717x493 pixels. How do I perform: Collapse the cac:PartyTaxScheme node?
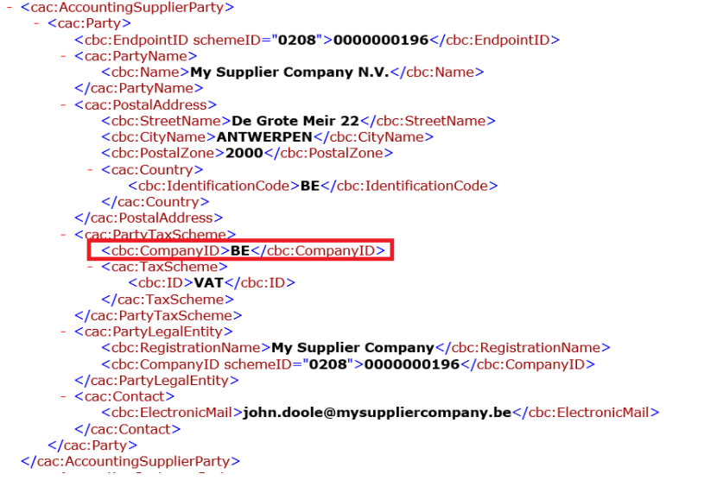[x=65, y=235]
